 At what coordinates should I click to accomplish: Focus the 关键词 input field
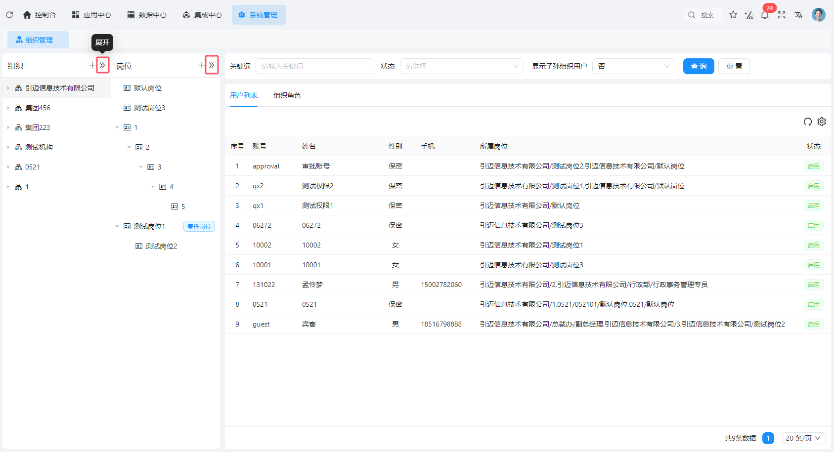(x=314, y=66)
